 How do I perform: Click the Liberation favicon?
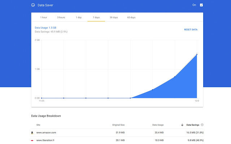coord(32,140)
